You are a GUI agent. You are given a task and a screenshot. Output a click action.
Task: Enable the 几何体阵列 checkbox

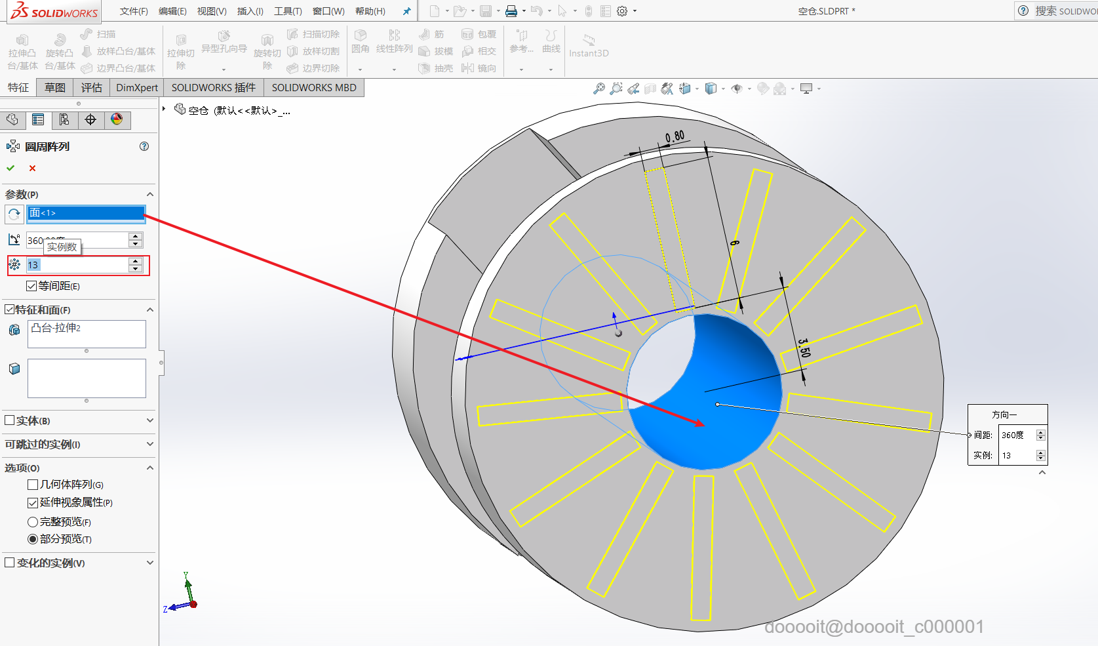pos(33,485)
